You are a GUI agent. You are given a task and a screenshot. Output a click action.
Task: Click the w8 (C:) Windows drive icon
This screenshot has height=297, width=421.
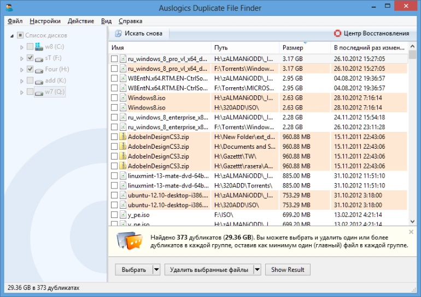(x=39, y=46)
